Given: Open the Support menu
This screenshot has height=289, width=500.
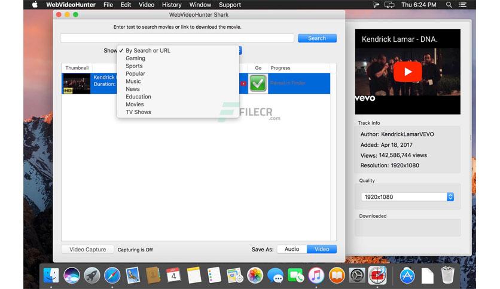Looking at the screenshot, I should coord(230,5).
